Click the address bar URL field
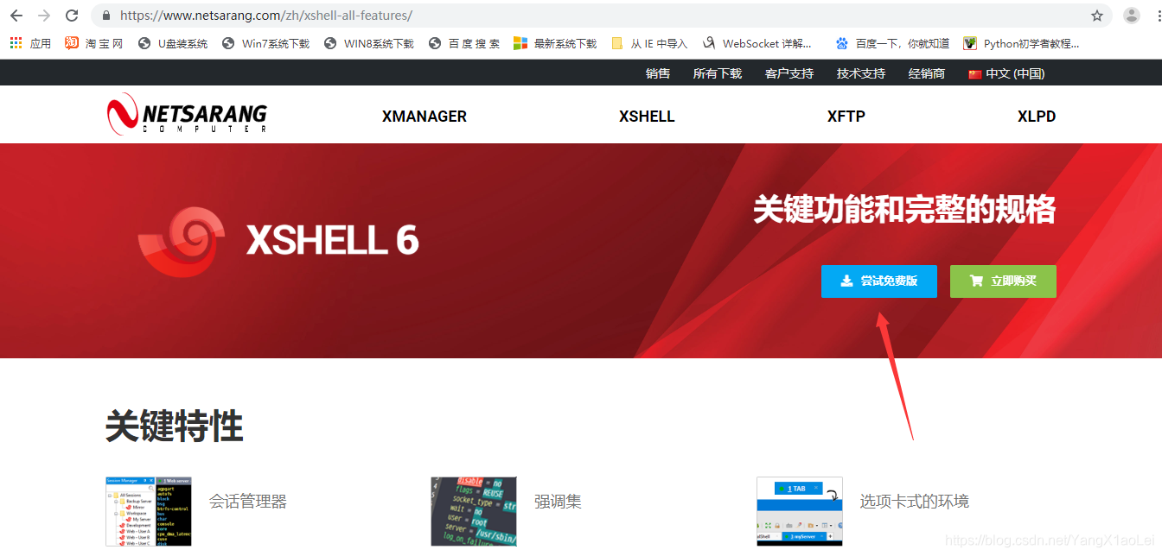Image resolution: width=1162 pixels, height=556 pixels. tap(601, 16)
